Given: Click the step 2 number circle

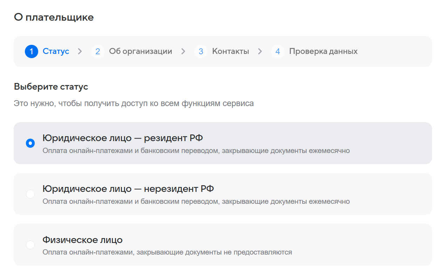Looking at the screenshot, I should pyautogui.click(x=97, y=51).
